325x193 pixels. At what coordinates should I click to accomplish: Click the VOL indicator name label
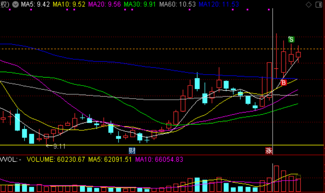pyautogui.click(x=11, y=159)
